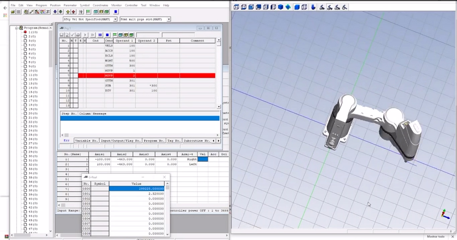Select the wireframe shading cube icon next to solid
Viewport: 457px width, 240px height.
tap(304, 7)
